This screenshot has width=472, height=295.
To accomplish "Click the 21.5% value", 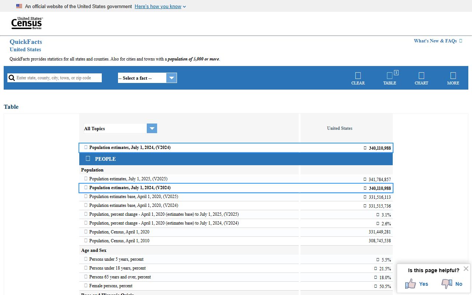I will tap(385, 268).
